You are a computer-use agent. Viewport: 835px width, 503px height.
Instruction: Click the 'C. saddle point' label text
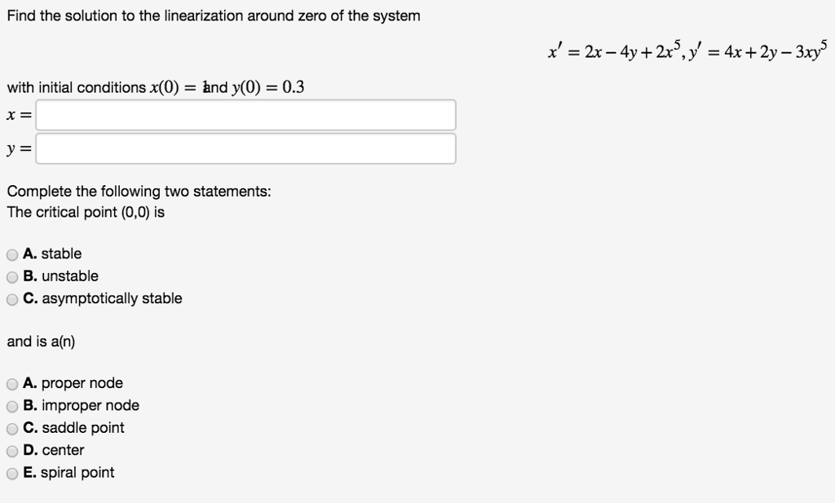(74, 428)
